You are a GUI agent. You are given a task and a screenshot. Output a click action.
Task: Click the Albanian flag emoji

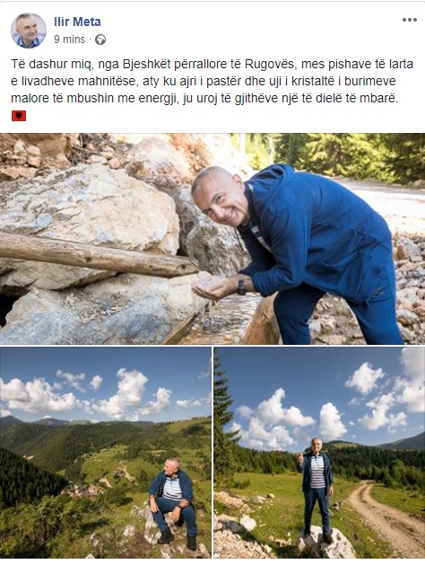tap(19, 116)
